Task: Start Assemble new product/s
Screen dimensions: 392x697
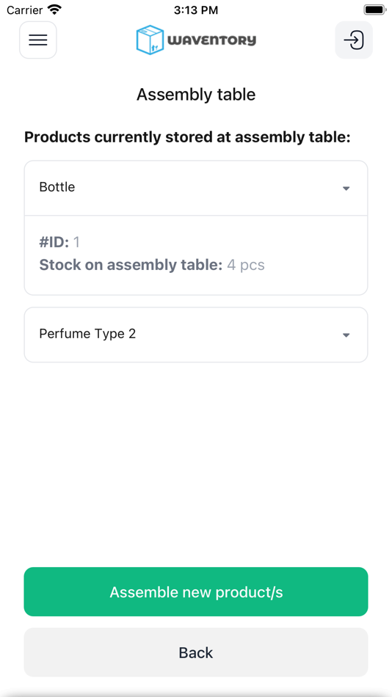Action: pyautogui.click(x=196, y=591)
